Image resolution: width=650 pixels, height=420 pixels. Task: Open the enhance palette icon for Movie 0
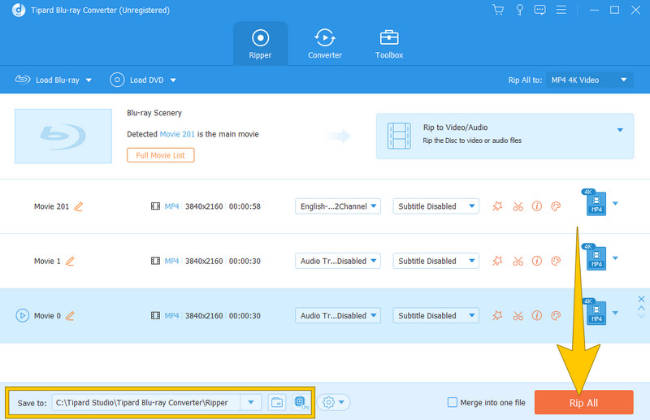click(556, 315)
